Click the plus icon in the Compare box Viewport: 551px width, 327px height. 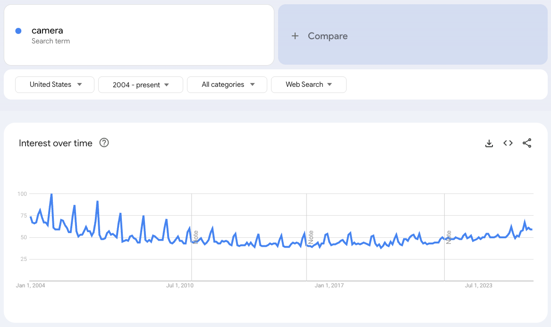tap(295, 35)
